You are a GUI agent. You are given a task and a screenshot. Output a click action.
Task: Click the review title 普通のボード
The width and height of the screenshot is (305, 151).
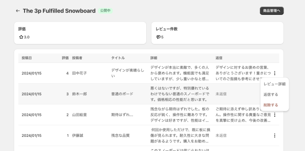coord(122,94)
